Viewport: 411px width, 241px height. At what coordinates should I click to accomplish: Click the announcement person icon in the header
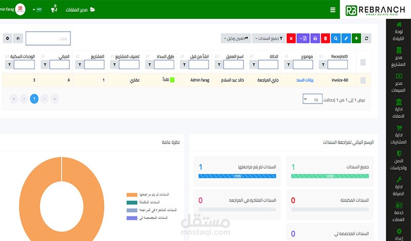[54, 9]
